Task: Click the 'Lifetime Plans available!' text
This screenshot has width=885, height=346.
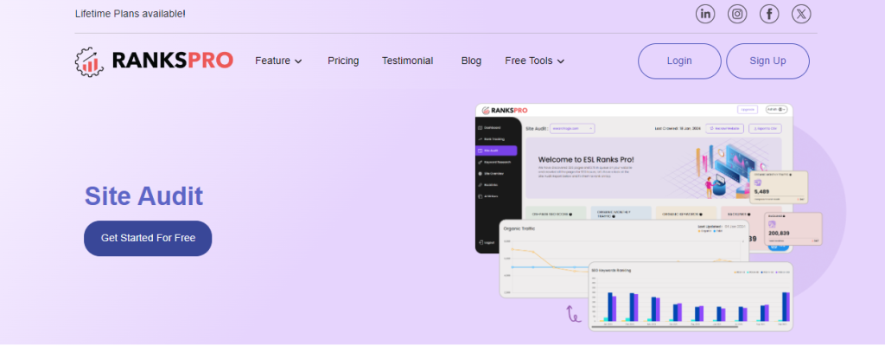Action: tap(131, 14)
